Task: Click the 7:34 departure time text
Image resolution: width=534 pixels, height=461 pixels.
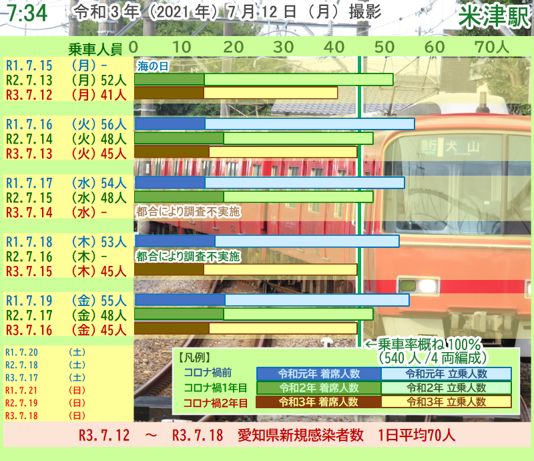Action: point(27,13)
